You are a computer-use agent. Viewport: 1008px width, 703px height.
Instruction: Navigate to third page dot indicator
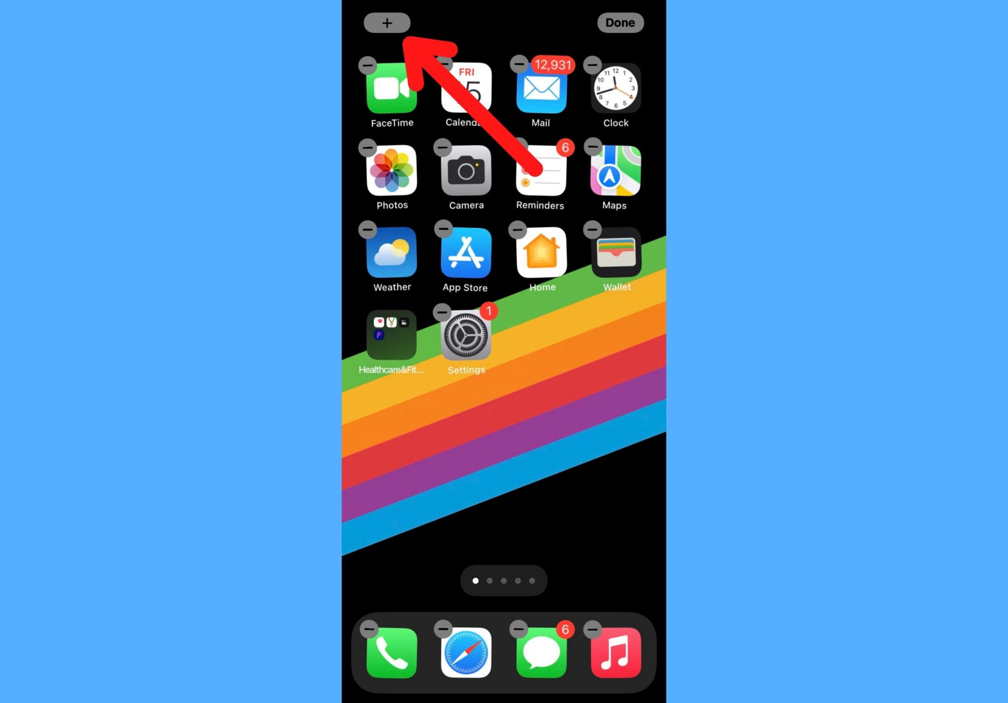click(503, 581)
